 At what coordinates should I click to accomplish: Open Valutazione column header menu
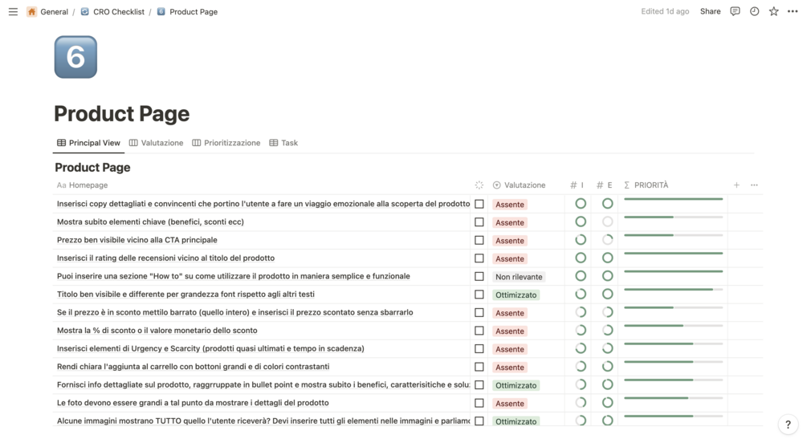[x=519, y=185]
